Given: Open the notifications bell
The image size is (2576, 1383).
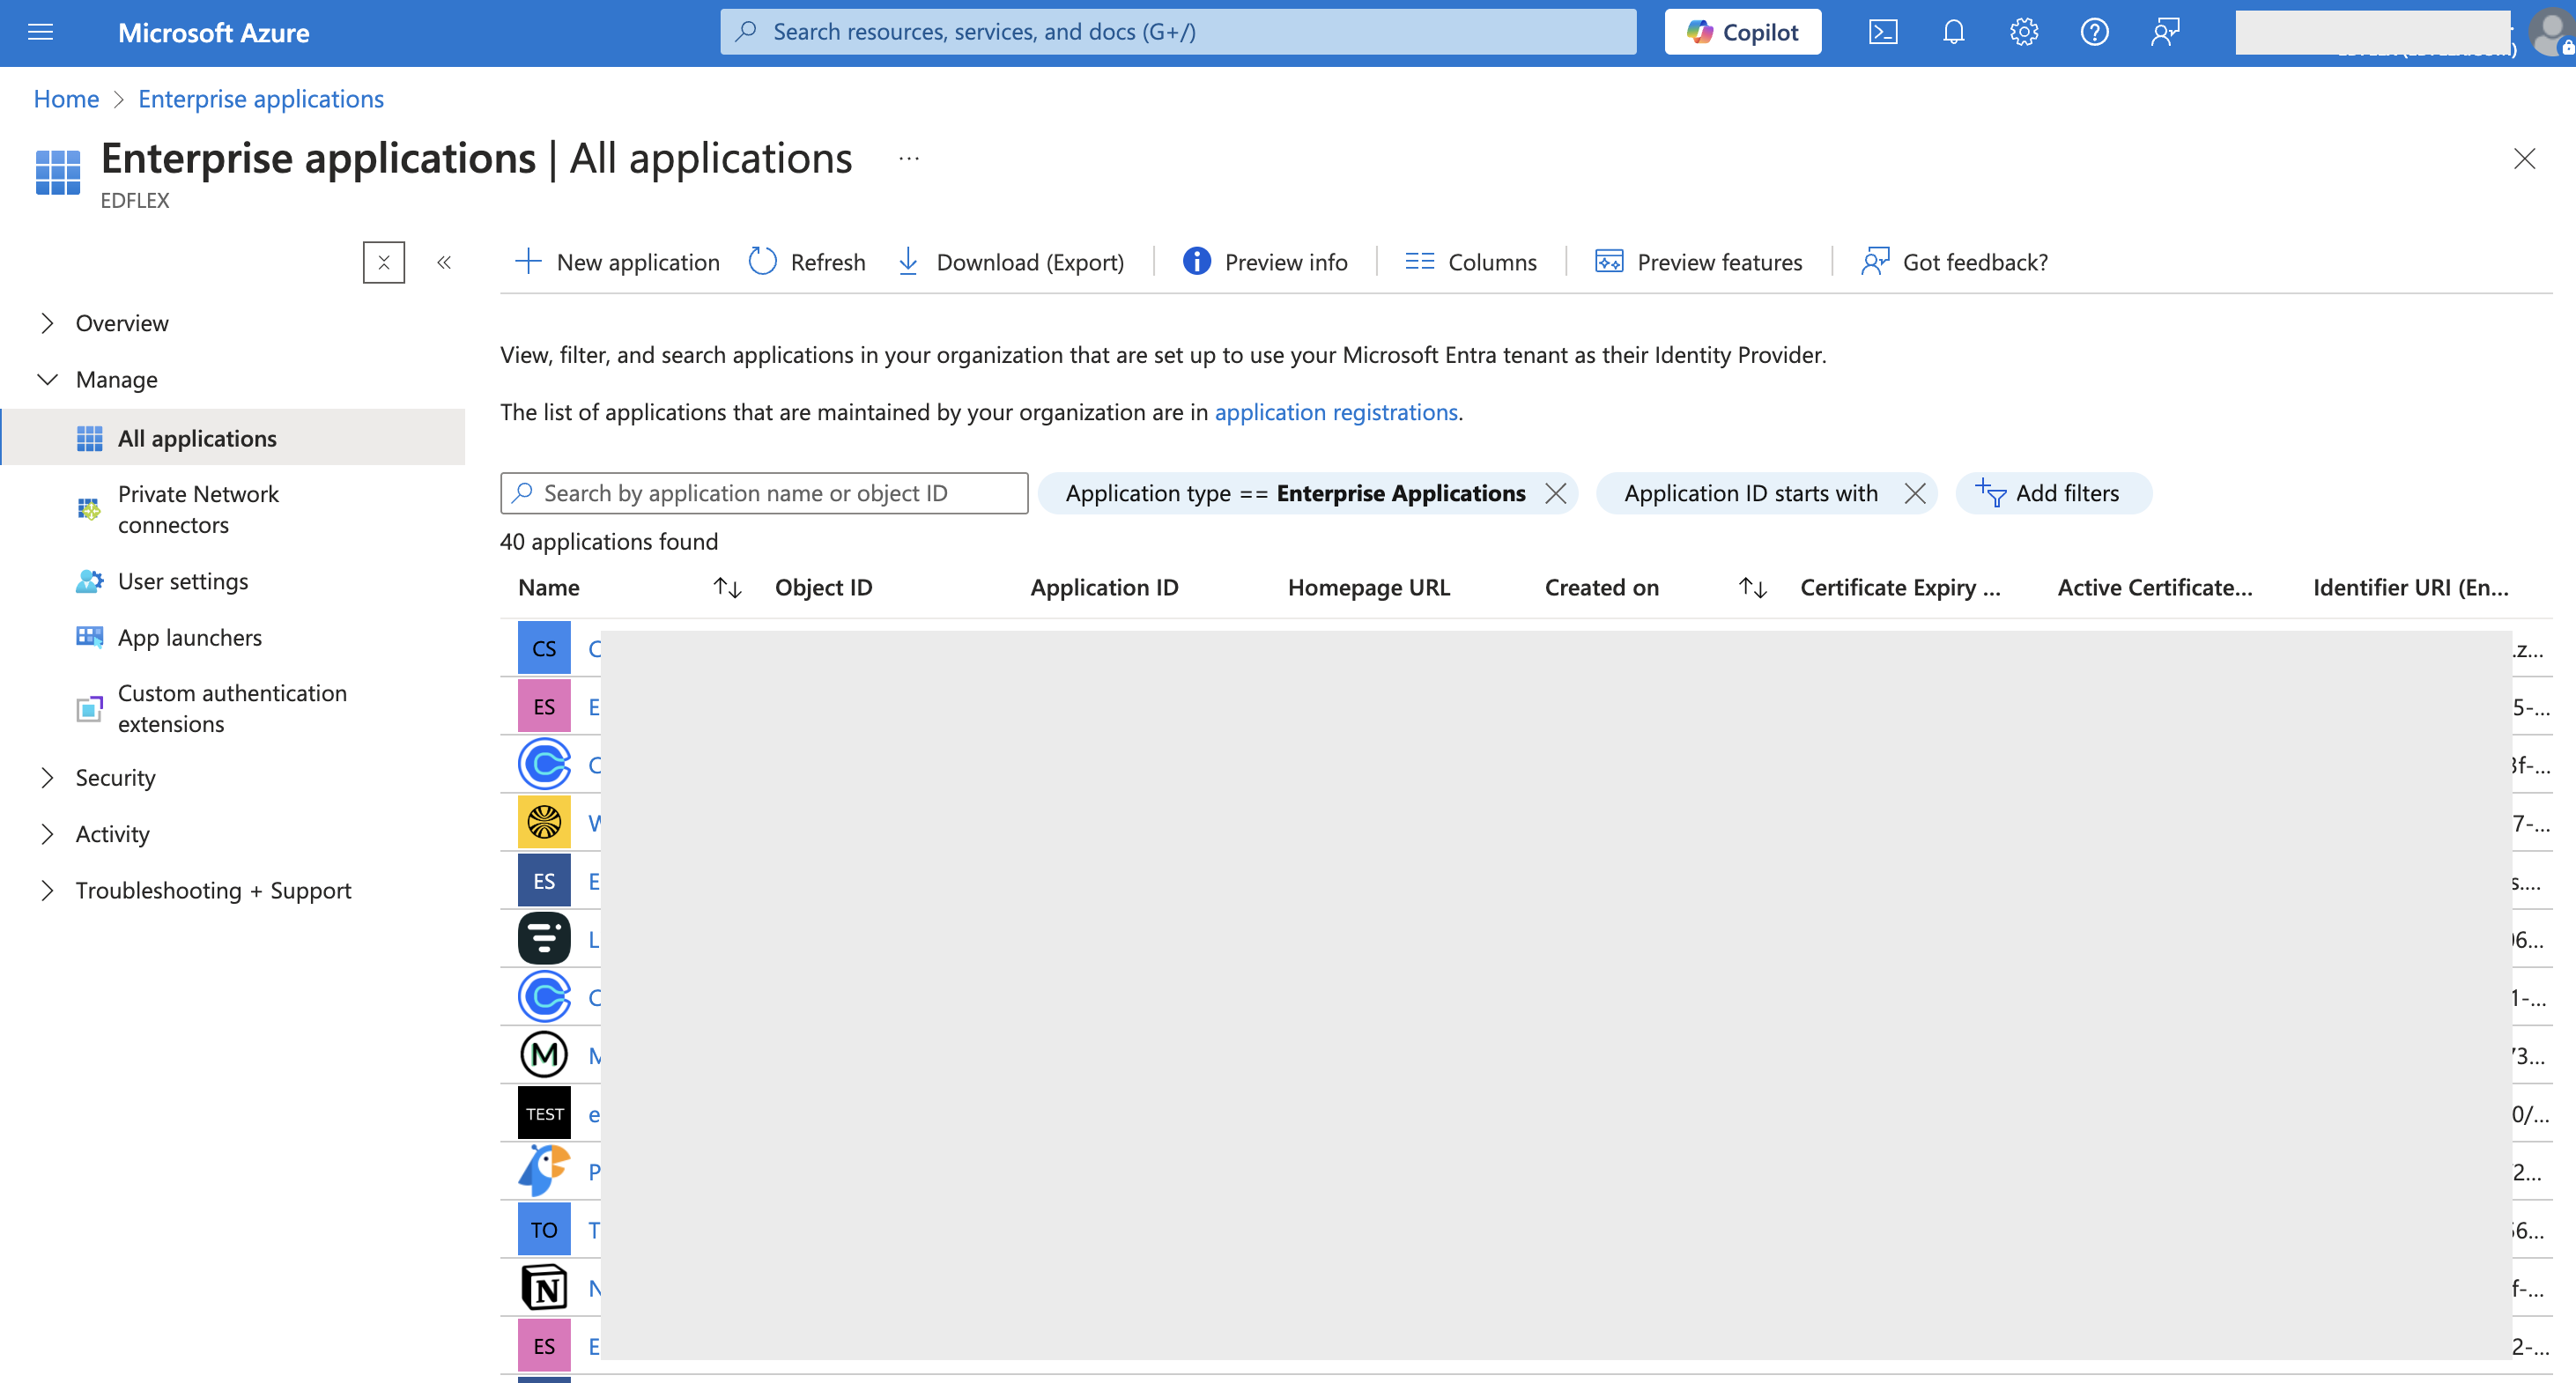Looking at the screenshot, I should pos(1953,32).
